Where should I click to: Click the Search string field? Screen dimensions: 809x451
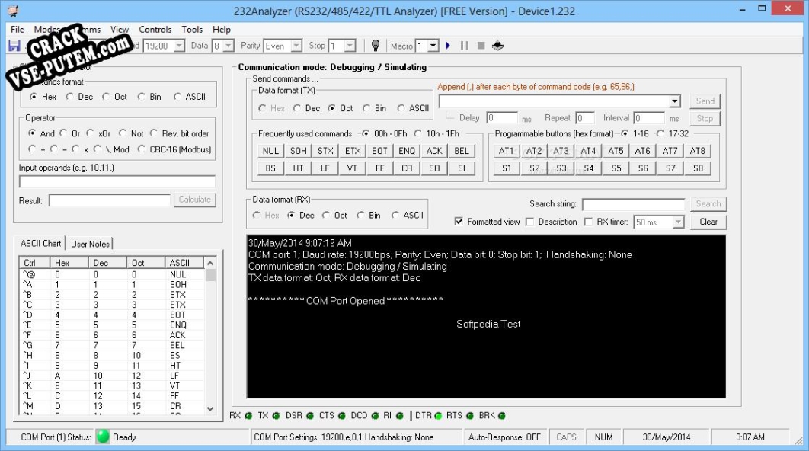tap(633, 204)
